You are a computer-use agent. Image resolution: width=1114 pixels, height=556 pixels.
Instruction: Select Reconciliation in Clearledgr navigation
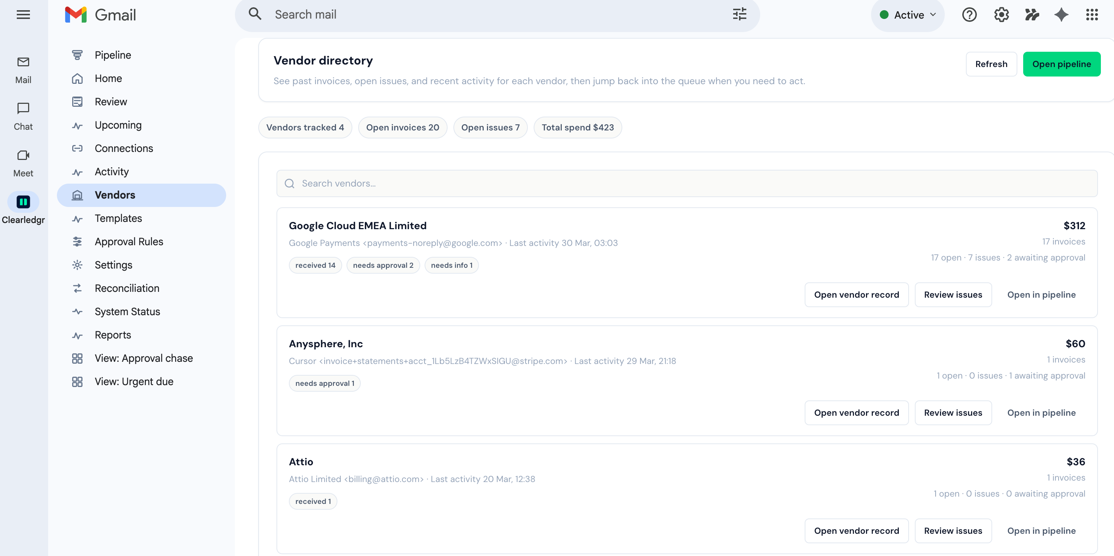click(127, 288)
